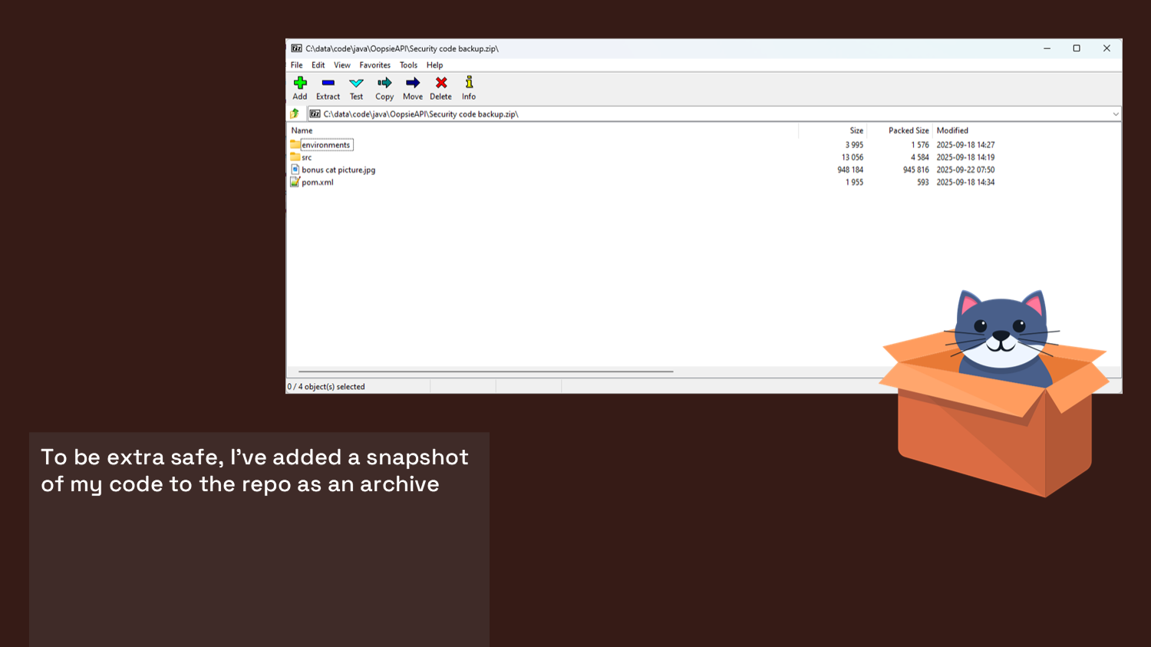This screenshot has height=647, width=1151.
Task: Open the Info toolbar button
Action: point(469,83)
